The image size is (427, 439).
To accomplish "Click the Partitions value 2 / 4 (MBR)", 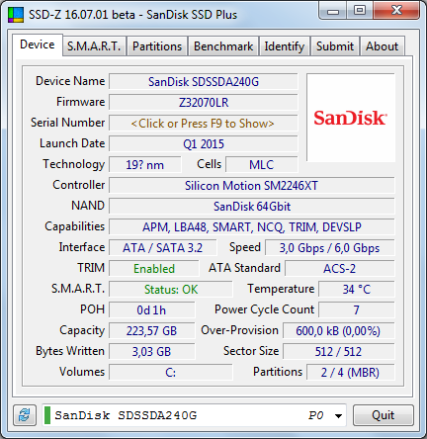I will click(351, 373).
